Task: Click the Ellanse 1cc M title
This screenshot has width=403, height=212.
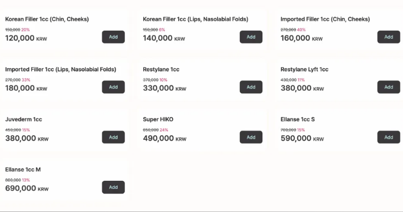Action: [23, 169]
